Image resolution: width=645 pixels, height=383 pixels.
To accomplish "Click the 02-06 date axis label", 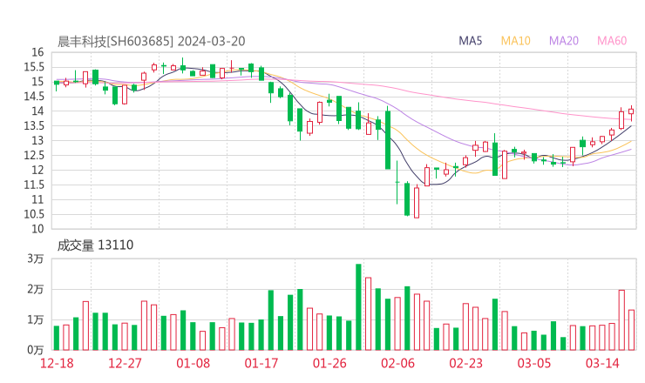I will [x=397, y=363].
